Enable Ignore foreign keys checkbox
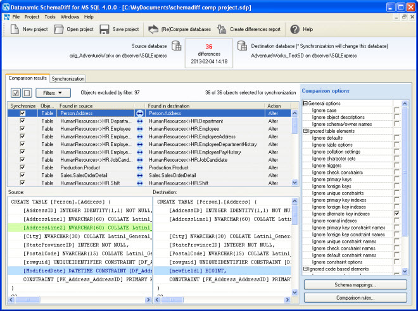The image size is (418, 311). pos(396,186)
